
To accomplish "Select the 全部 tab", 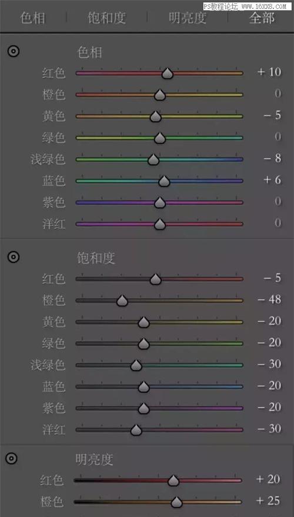I will click(262, 18).
